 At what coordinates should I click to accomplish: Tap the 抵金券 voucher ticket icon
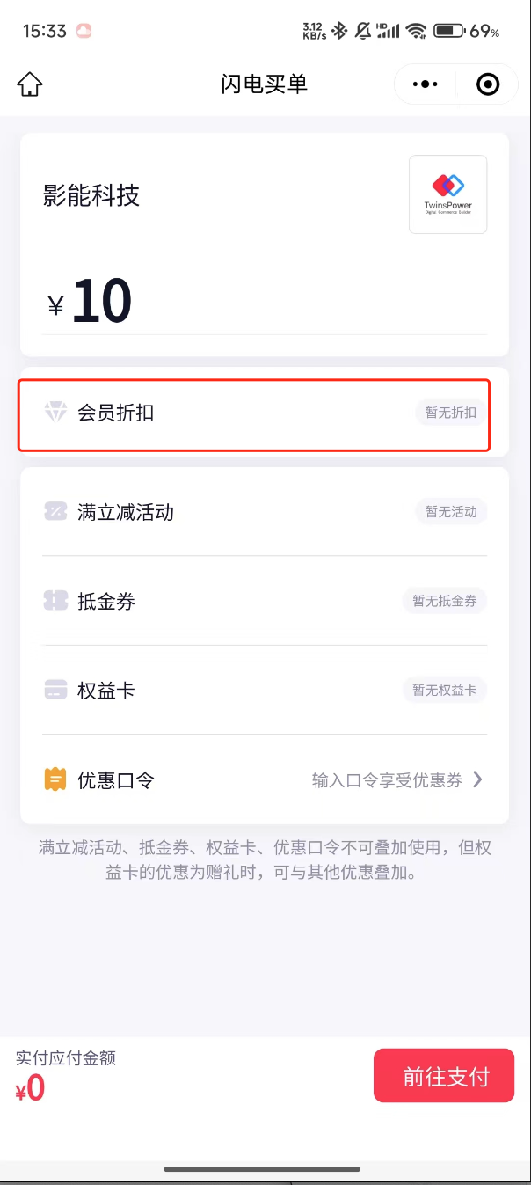click(55, 602)
